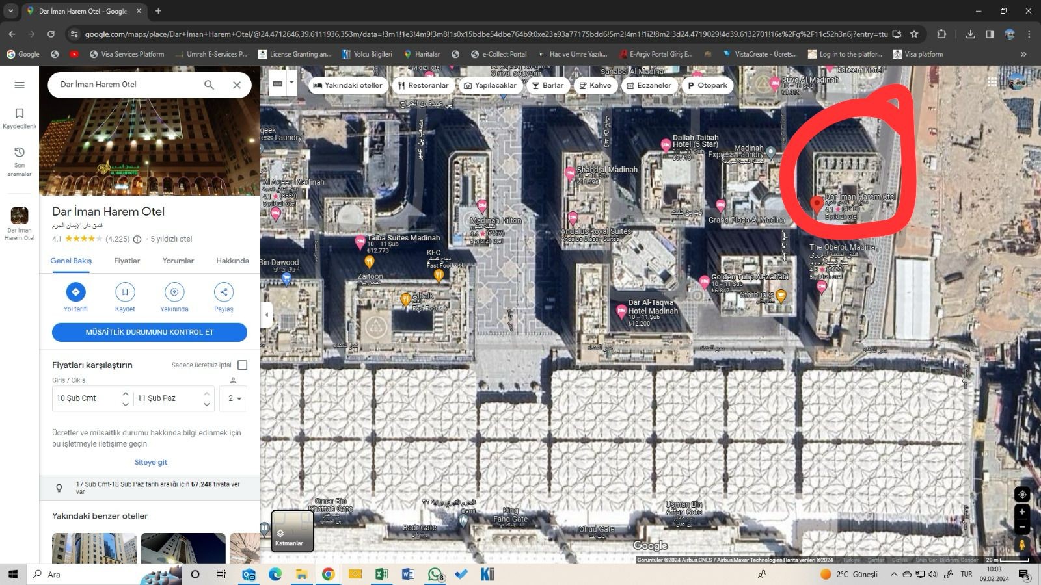1041x585 pixels.
Task: Switch to Fiyatlar tab
Action: pos(127,261)
